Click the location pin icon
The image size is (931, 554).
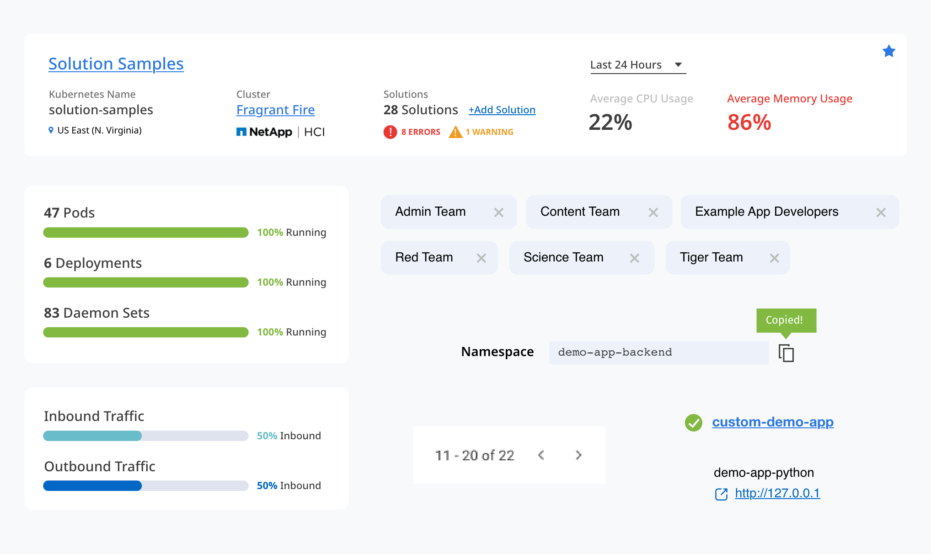click(51, 130)
